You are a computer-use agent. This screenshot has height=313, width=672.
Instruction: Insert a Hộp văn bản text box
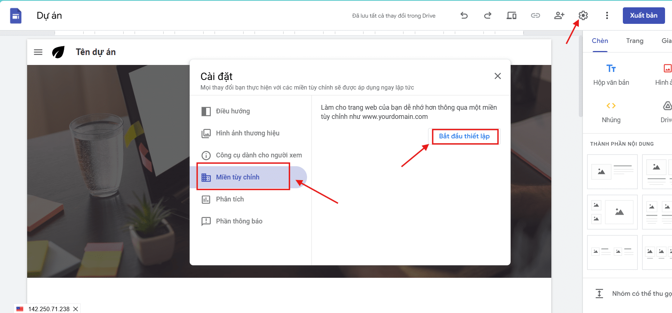[611, 74]
